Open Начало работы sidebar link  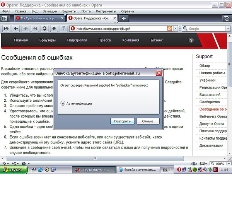tap(212, 73)
